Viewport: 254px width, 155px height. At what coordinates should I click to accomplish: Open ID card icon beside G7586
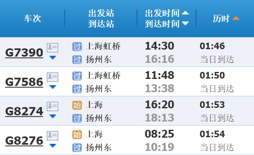pos(53,77)
